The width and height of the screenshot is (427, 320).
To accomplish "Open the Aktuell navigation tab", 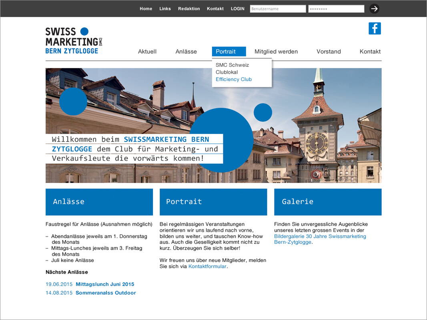I will 147,52.
